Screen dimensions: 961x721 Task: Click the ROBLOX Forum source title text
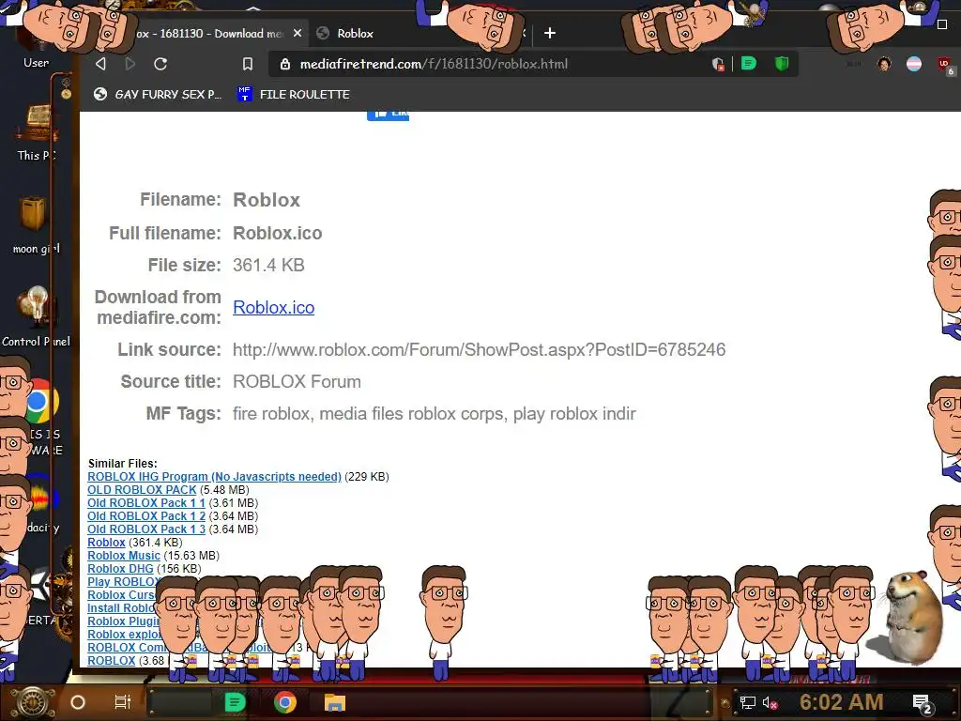297,381
